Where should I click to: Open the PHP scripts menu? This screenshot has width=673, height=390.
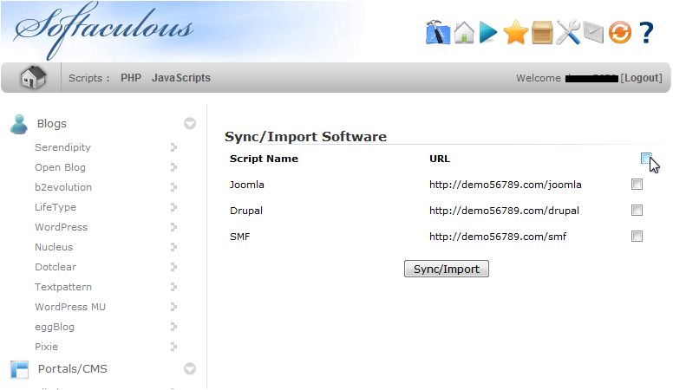[131, 78]
